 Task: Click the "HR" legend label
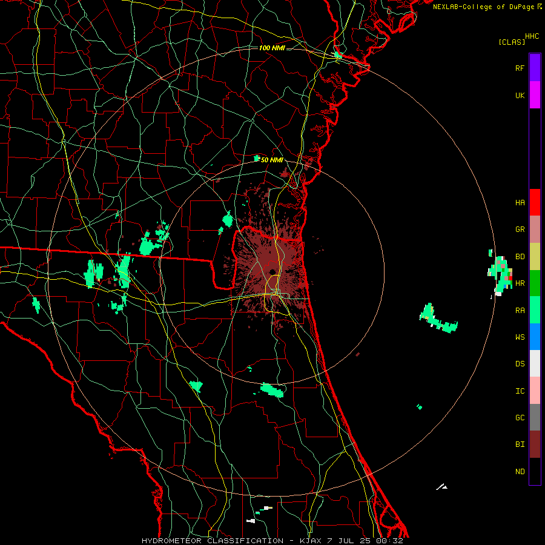tap(520, 283)
